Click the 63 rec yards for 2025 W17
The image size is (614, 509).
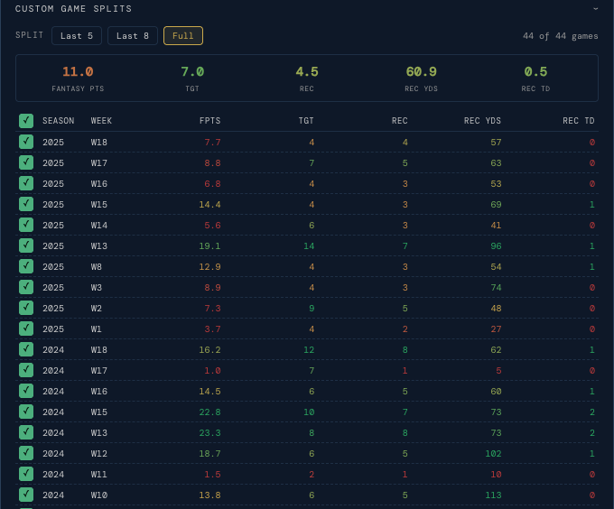pos(496,163)
